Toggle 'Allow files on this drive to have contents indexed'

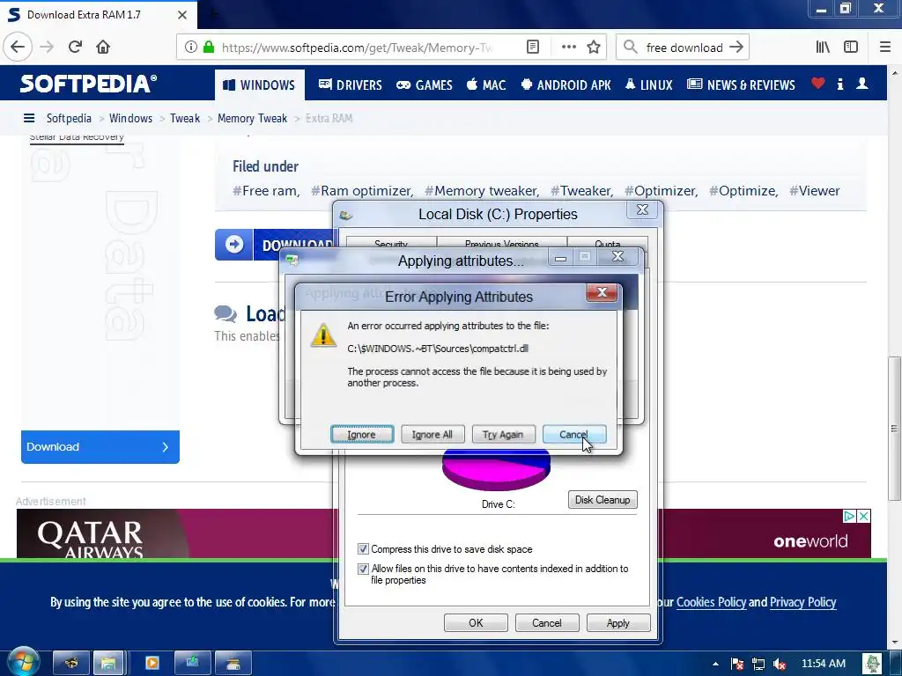(x=363, y=569)
